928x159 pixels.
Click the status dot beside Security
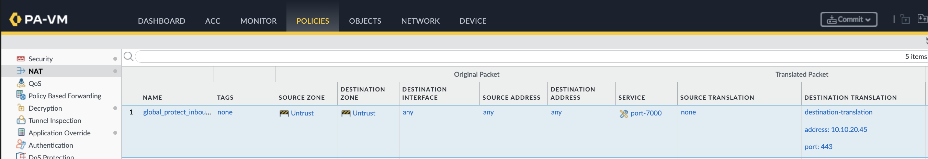[x=115, y=59]
